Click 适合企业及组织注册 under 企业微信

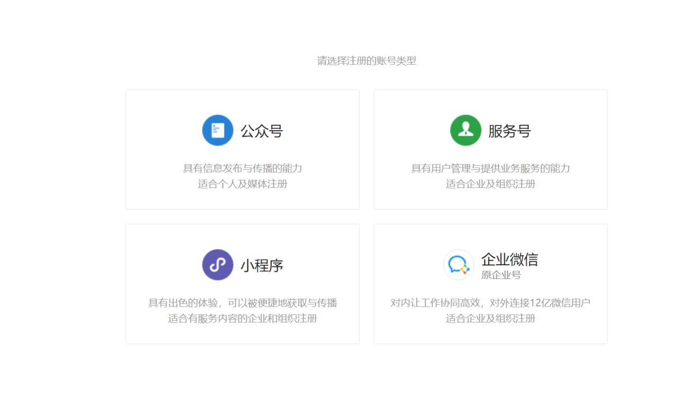(490, 319)
